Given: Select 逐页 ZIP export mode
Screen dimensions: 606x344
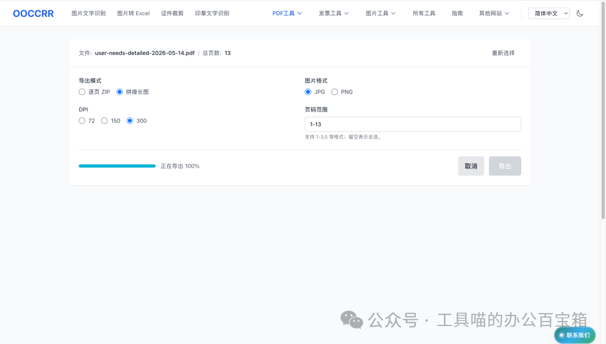Looking at the screenshot, I should (x=94, y=91).
